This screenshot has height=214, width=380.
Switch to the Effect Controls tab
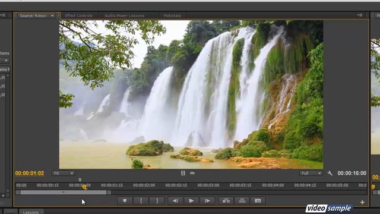tap(78, 16)
